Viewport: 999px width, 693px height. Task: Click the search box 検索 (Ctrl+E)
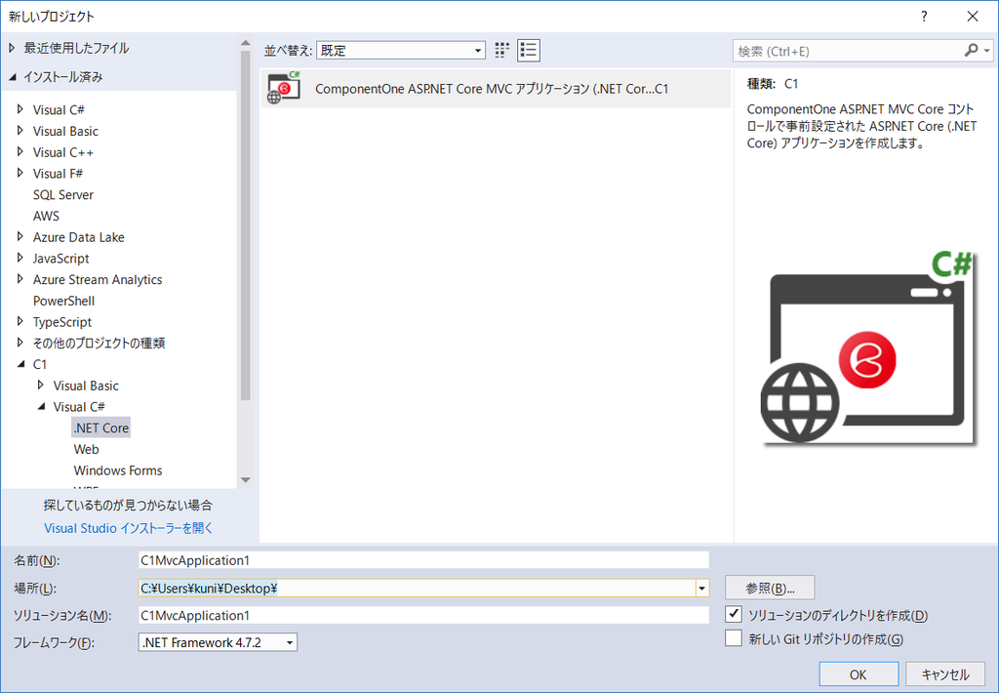848,51
